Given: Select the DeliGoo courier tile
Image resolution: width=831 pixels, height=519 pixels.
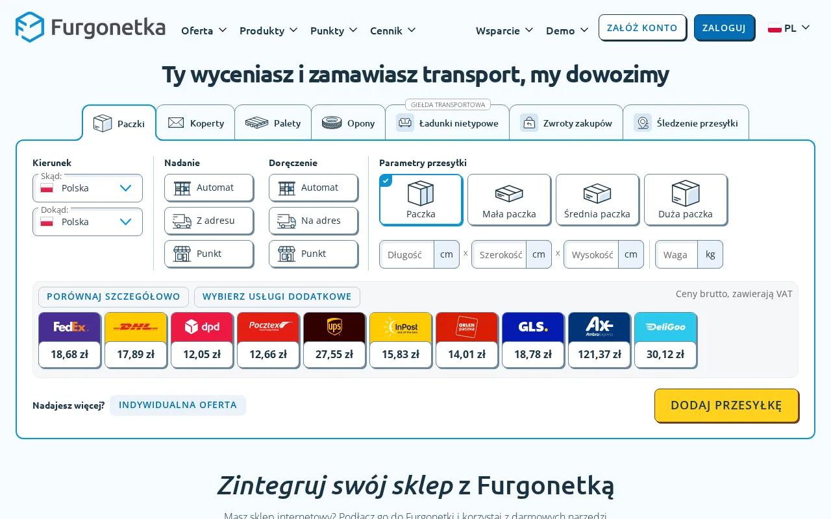Looking at the screenshot, I should point(666,340).
